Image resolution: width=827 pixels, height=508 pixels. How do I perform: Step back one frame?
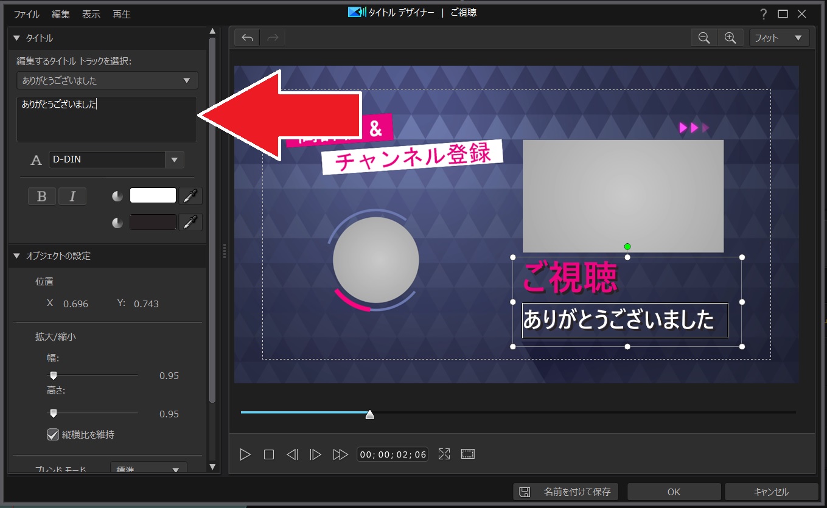[x=292, y=454]
